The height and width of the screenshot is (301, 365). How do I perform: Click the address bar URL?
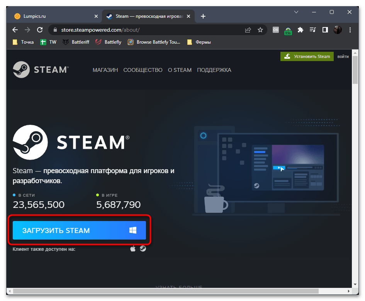pos(100,30)
